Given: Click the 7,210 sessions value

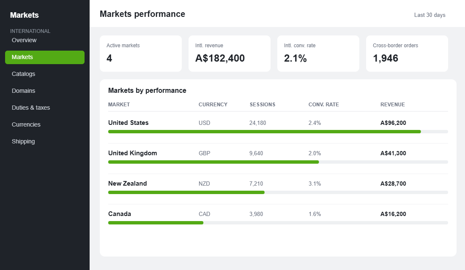Looking at the screenshot, I should coord(256,184).
